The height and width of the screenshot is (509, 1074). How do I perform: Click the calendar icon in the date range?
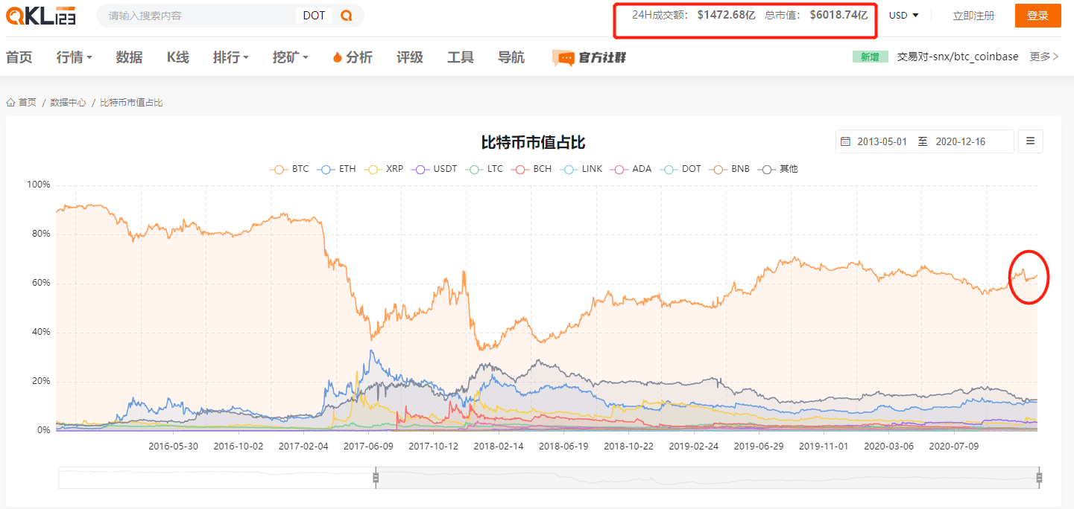coord(845,141)
